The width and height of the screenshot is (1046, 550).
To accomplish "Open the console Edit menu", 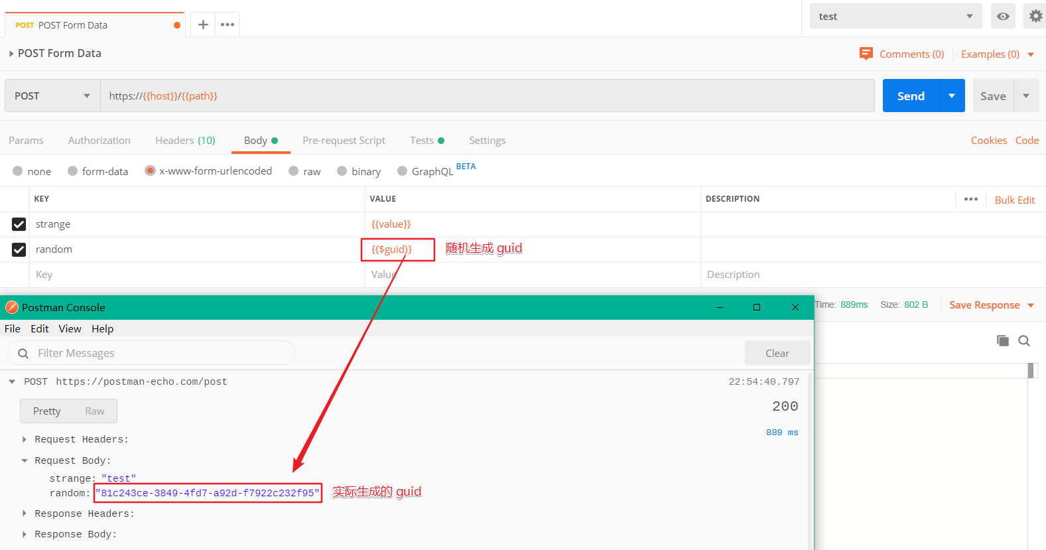I will tap(40, 328).
